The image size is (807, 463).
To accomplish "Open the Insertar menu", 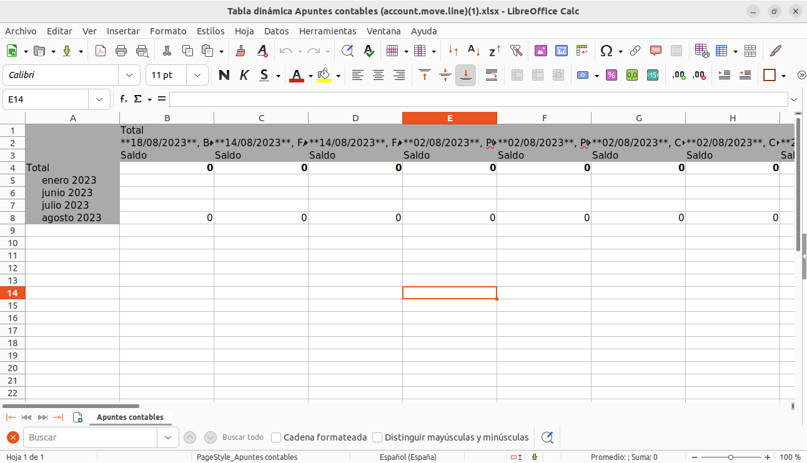I will point(123,31).
